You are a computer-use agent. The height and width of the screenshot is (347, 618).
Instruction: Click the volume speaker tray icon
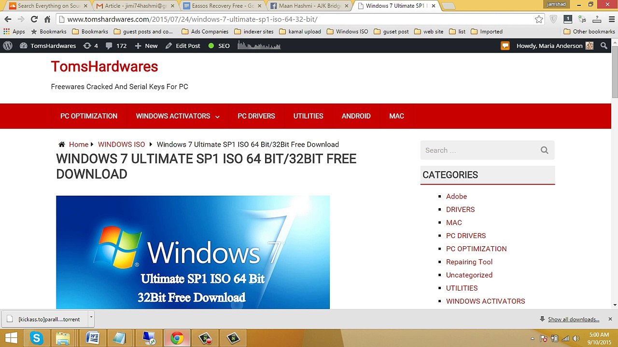tap(576, 338)
